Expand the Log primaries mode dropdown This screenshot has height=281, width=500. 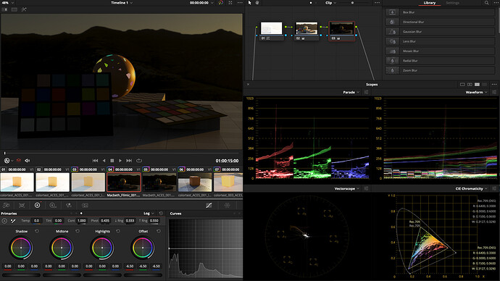tap(149, 214)
